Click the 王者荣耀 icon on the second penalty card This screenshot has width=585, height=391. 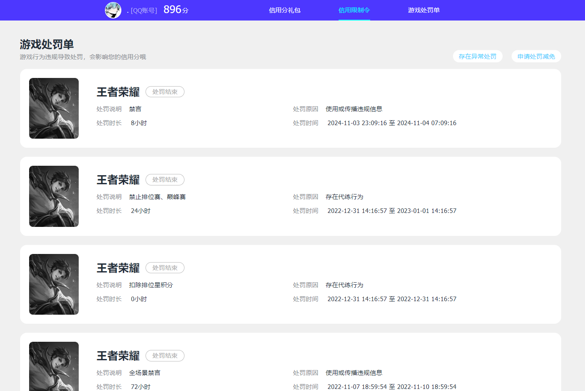[54, 196]
